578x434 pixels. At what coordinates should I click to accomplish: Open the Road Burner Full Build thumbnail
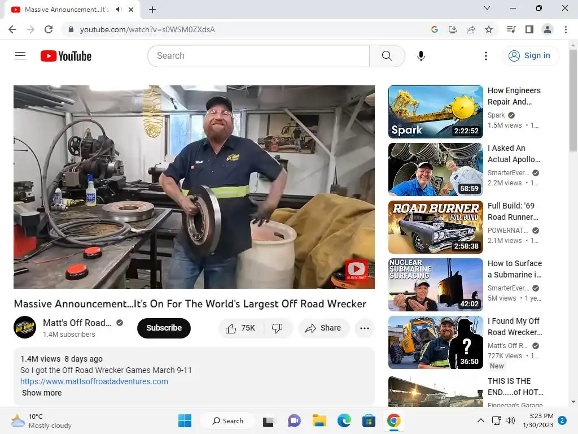click(x=435, y=227)
